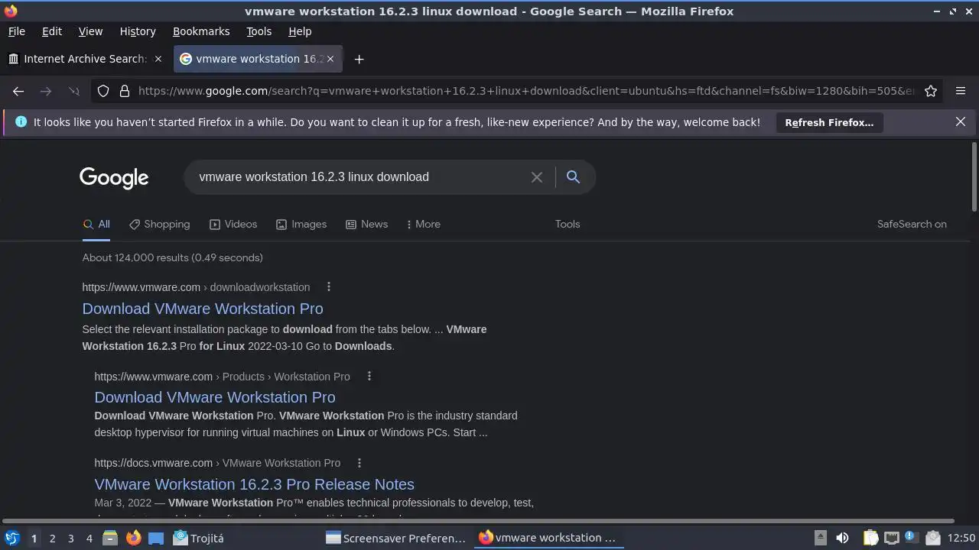Expand the More search filters dropdown
The height and width of the screenshot is (550, 979).
[423, 225]
